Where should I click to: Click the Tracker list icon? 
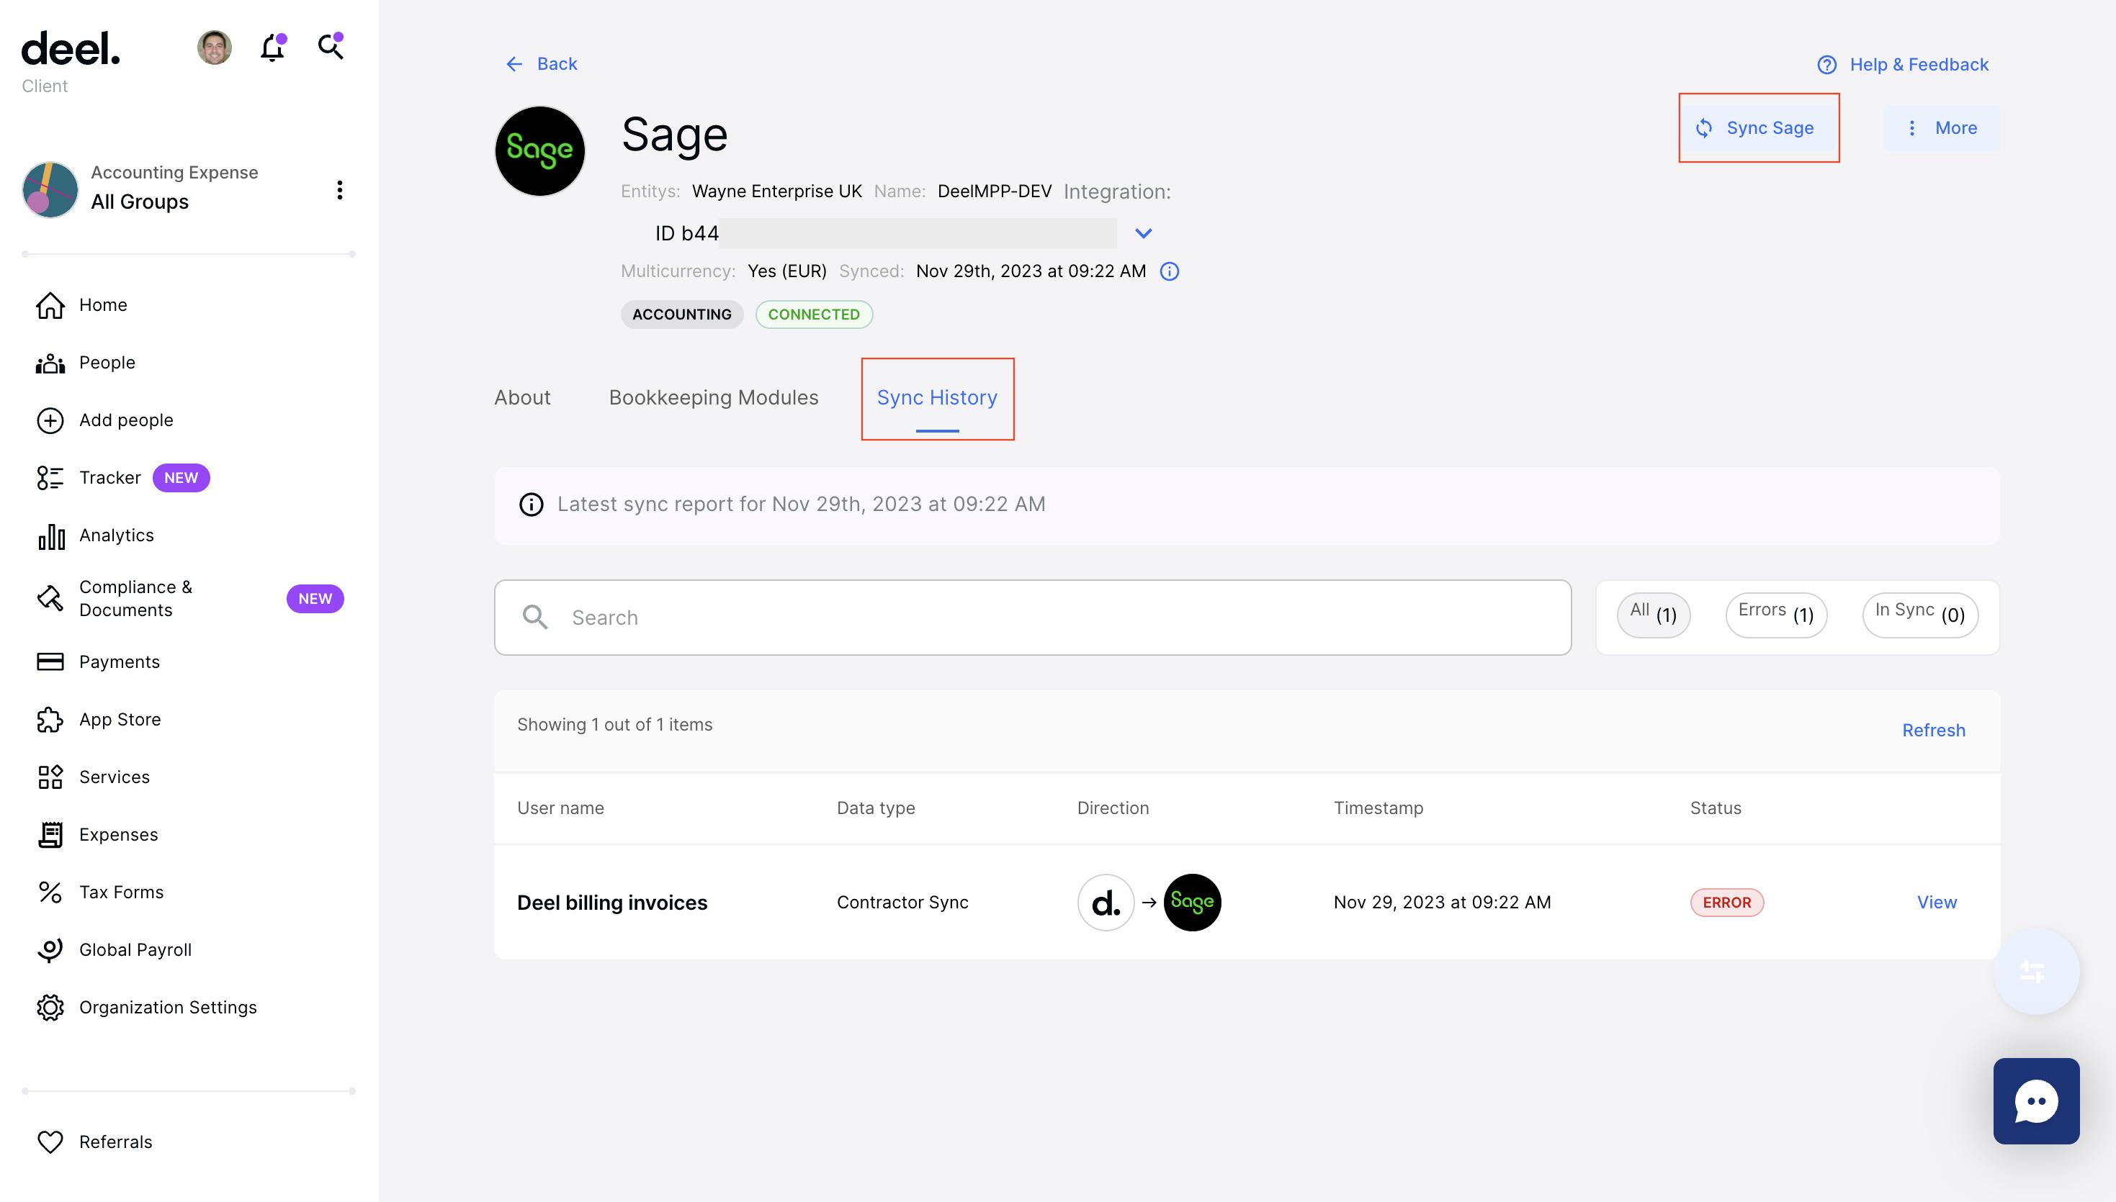pyautogui.click(x=50, y=478)
